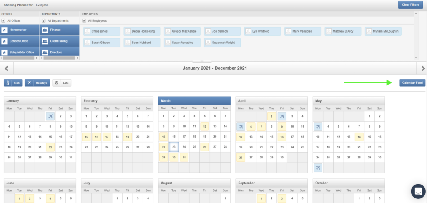Click the airplane icon on May 31
The width and height of the screenshot is (427, 203).
coord(318,168)
